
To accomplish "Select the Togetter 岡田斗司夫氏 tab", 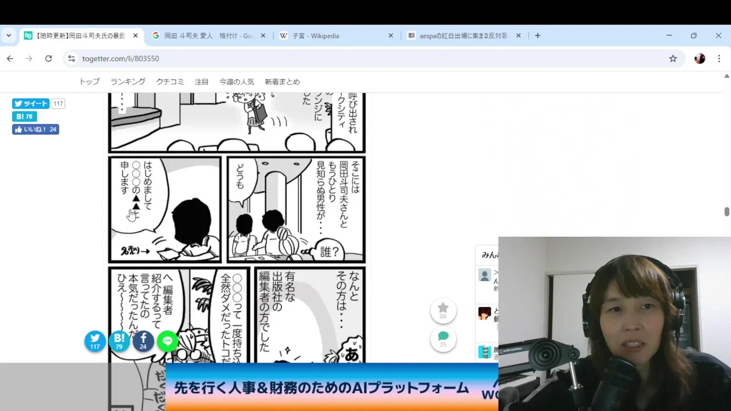I will (x=81, y=35).
